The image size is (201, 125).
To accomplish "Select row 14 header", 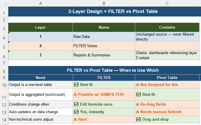I will (x=4, y=119).
